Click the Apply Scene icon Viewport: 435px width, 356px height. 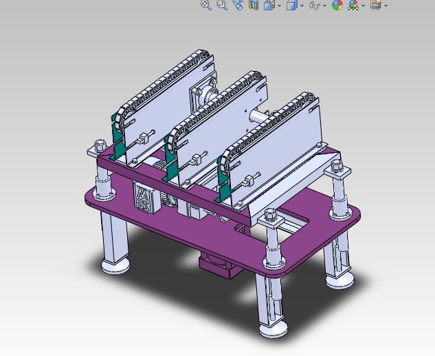tap(353, 5)
